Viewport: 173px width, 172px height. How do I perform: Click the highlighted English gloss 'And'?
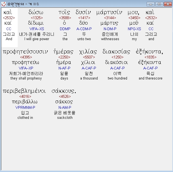tap(9, 39)
